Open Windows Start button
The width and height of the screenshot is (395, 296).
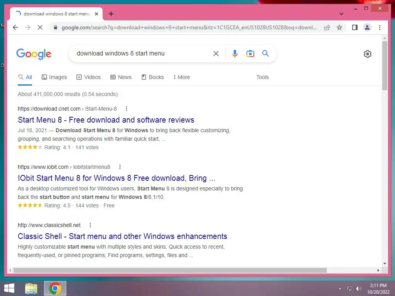tap(9, 288)
